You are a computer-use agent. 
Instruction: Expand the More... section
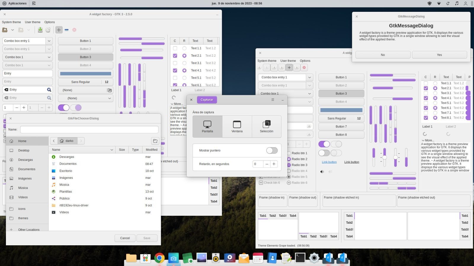[x=177, y=104]
